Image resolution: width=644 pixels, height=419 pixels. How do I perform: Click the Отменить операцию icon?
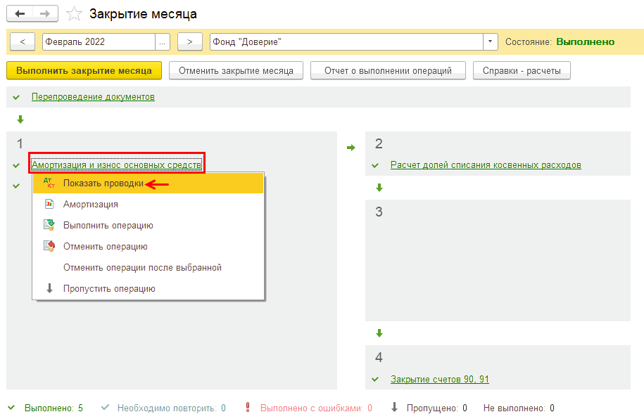[x=49, y=247]
